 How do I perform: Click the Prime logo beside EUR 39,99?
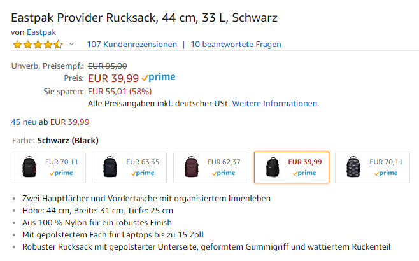[159, 78]
